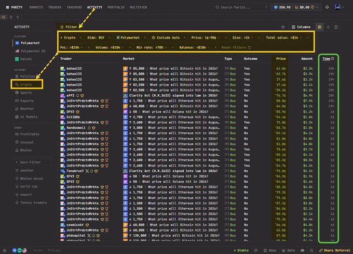Open the Price: 1¢-90¢ filter dropdown

click(206, 37)
